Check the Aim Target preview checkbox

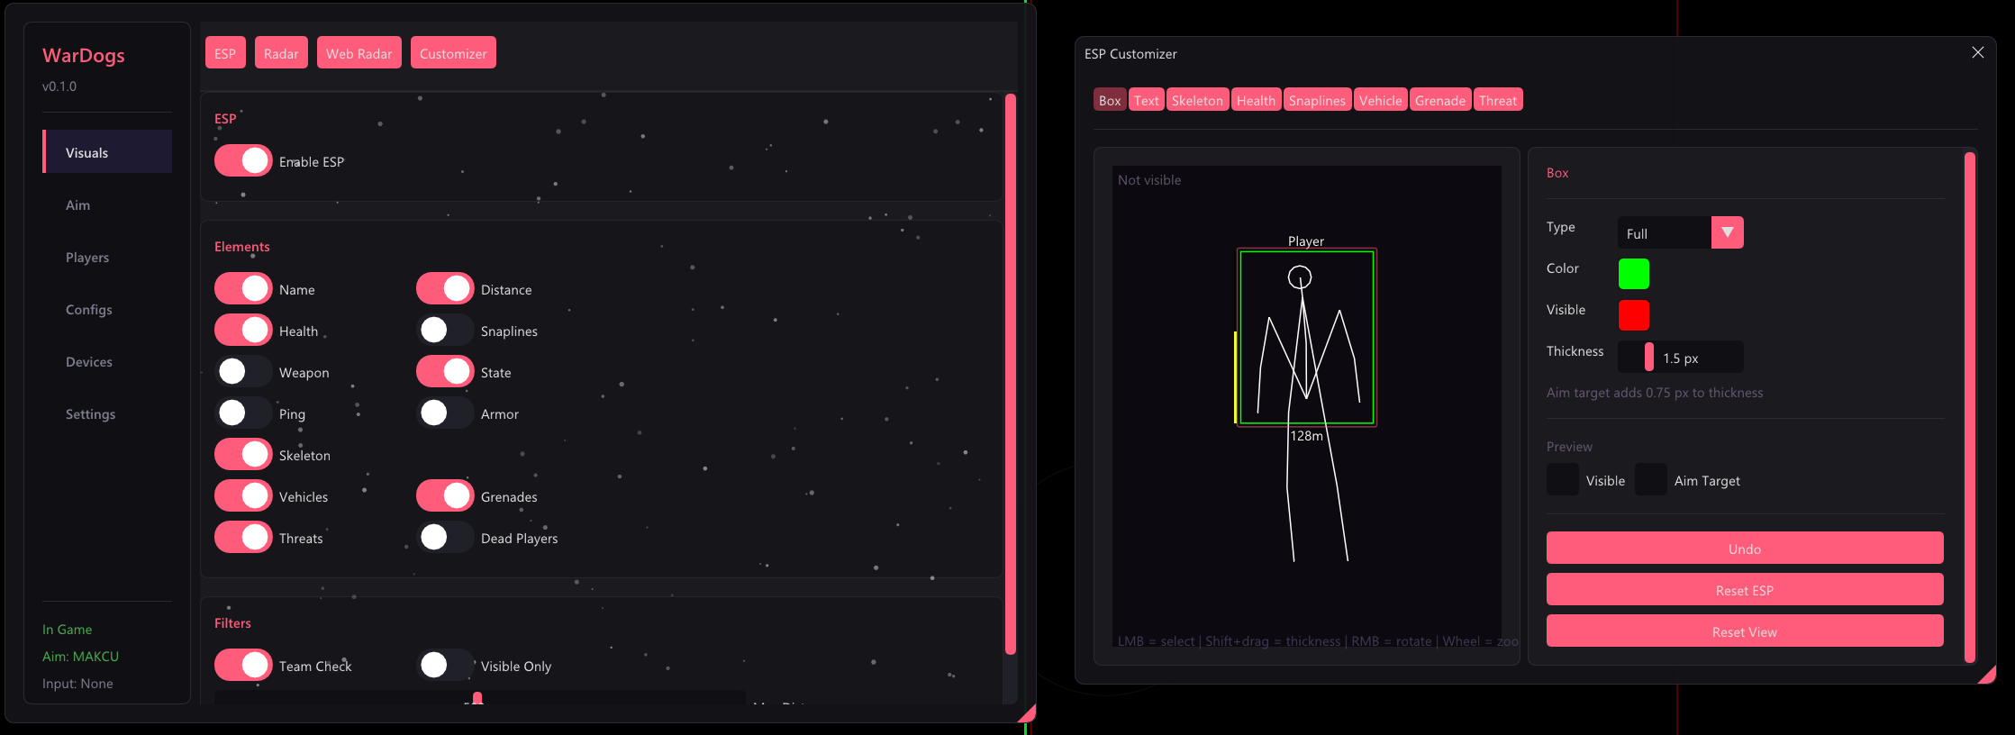click(x=1651, y=479)
